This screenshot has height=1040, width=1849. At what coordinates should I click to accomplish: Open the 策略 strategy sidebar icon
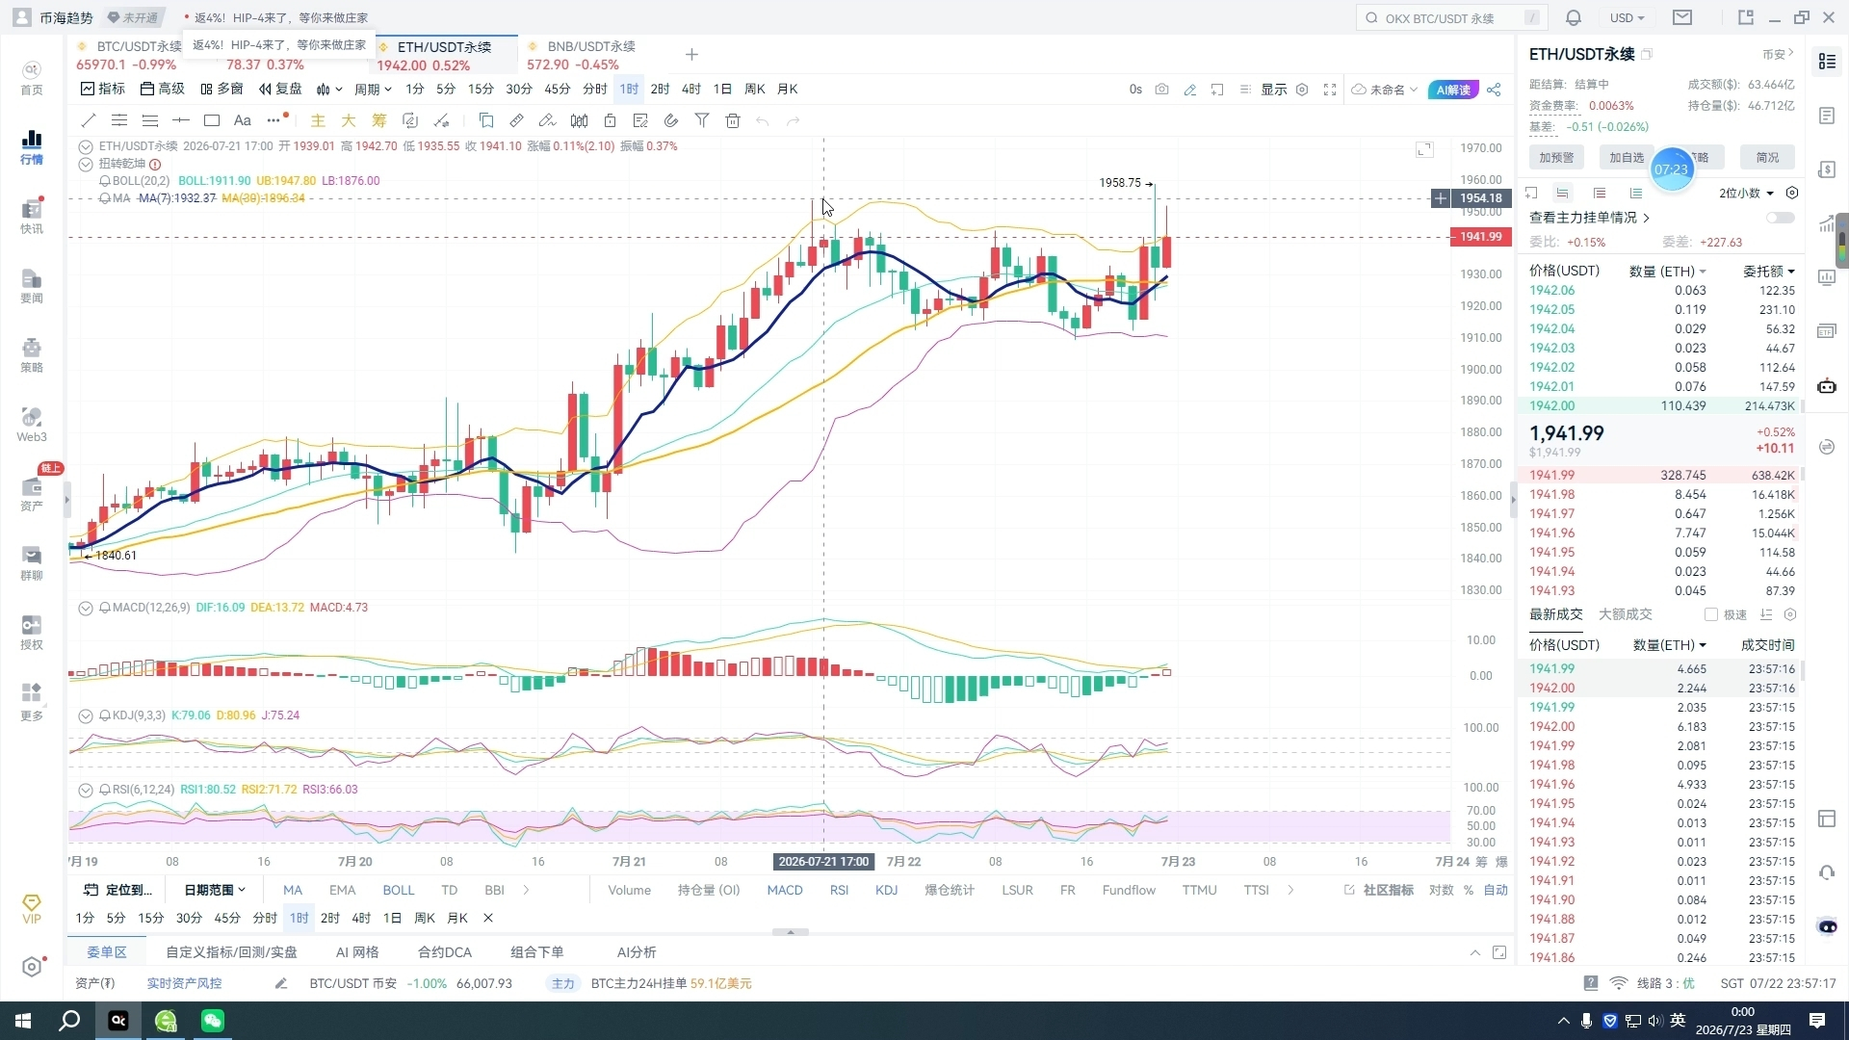point(32,354)
